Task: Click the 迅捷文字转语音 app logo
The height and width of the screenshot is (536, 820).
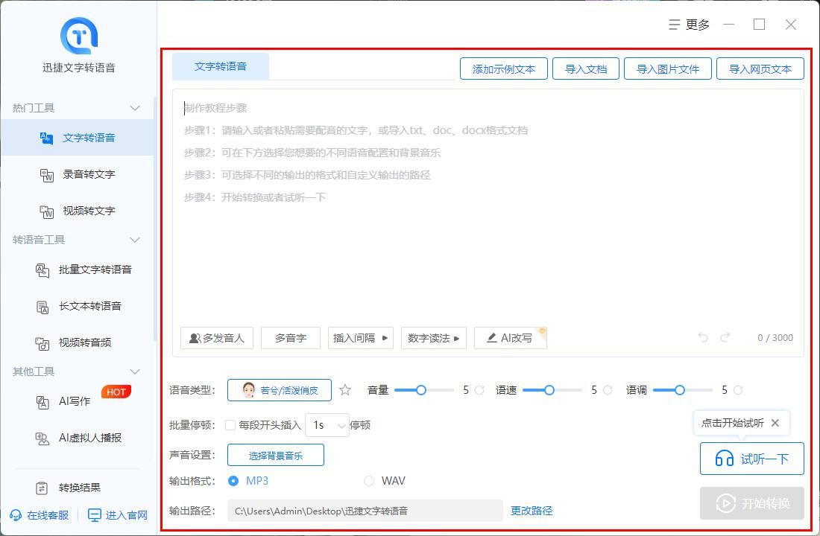Action: click(x=79, y=36)
